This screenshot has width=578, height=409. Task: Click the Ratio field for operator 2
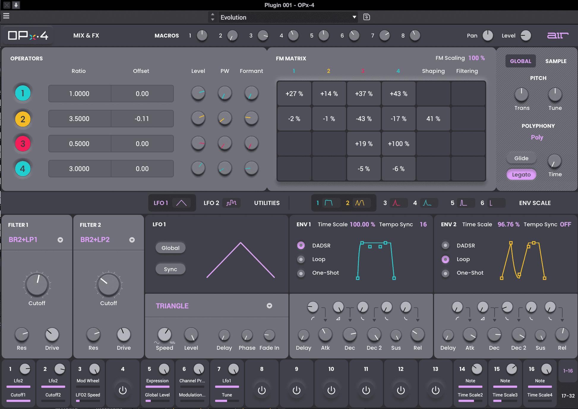79,118
